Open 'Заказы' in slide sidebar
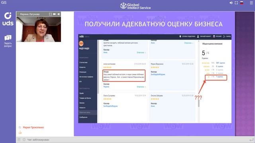This screenshot has width=255, height=143. click(82, 103)
